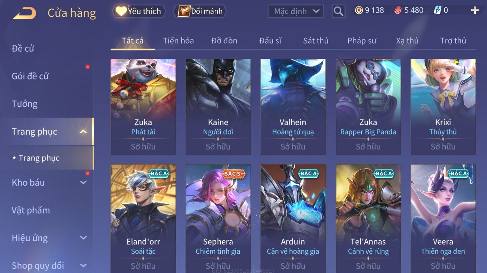Open Đổi mảnh chest exchange
Viewport: 487px width, 273px height.
pos(200,11)
